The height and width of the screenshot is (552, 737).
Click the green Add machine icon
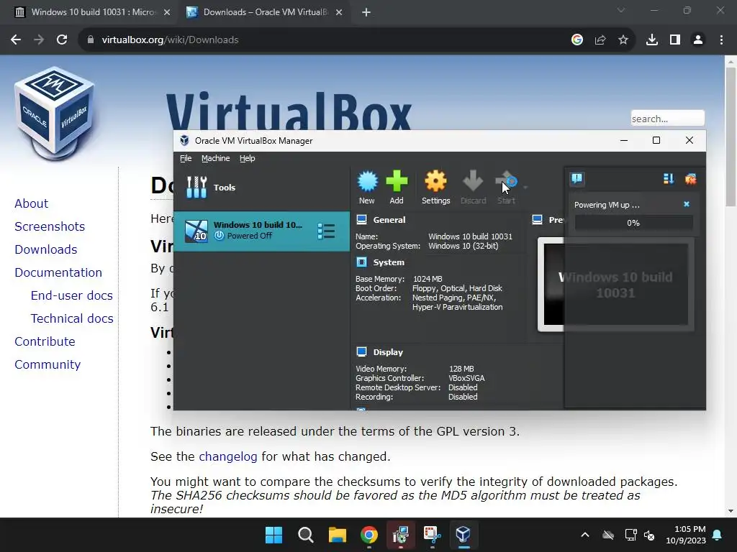(397, 181)
